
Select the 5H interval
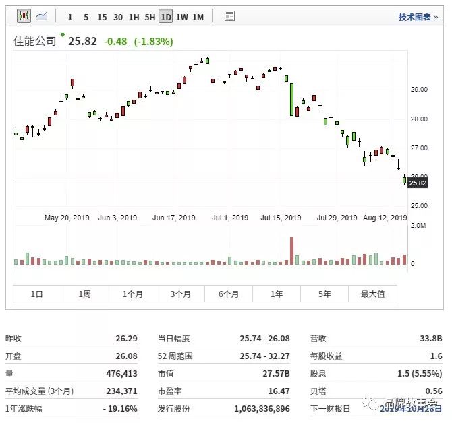coord(150,17)
